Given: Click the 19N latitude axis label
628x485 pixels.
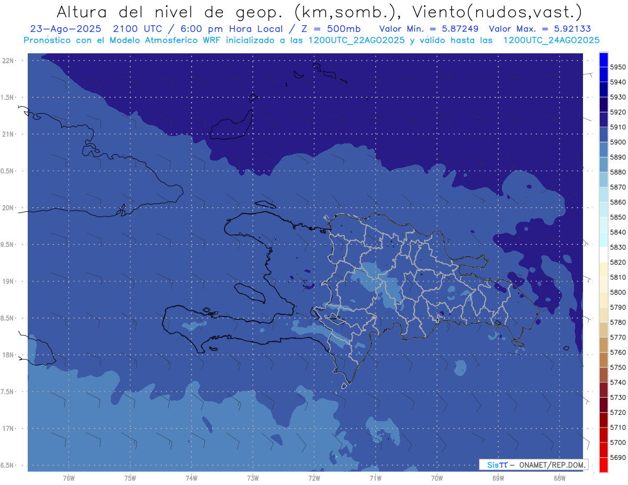Looking at the screenshot, I should [x=7, y=281].
